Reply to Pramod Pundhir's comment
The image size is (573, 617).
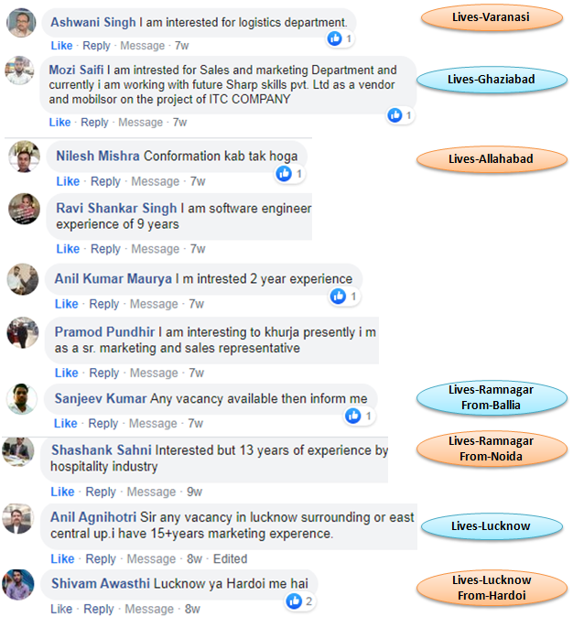coord(104,373)
